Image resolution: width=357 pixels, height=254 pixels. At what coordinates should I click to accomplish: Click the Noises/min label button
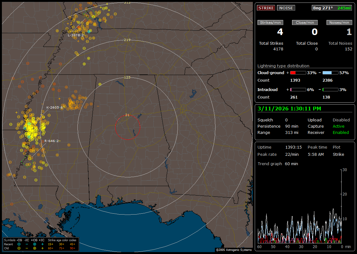(339, 23)
